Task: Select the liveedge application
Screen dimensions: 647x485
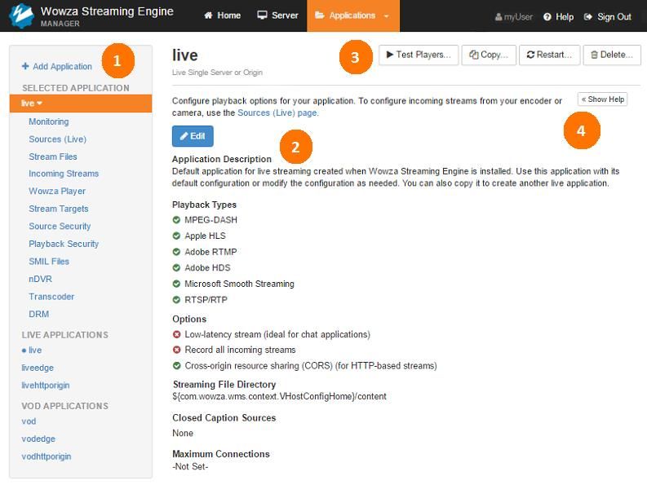Action: (38, 368)
